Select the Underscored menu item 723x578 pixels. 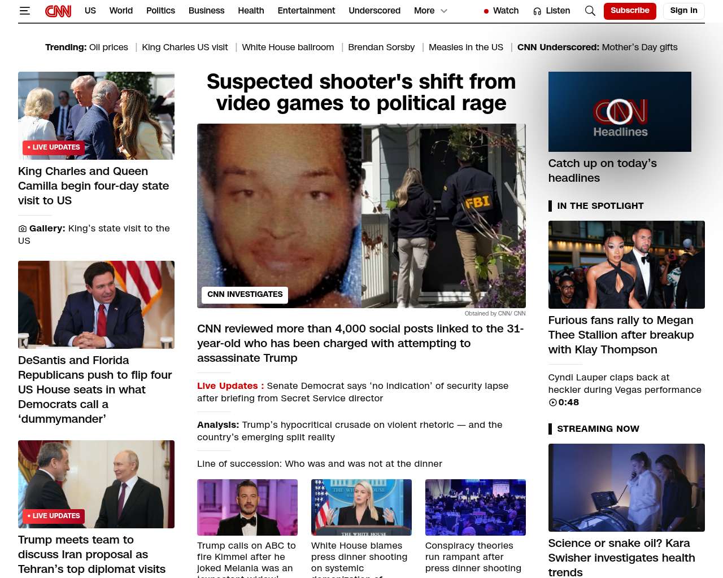(374, 11)
